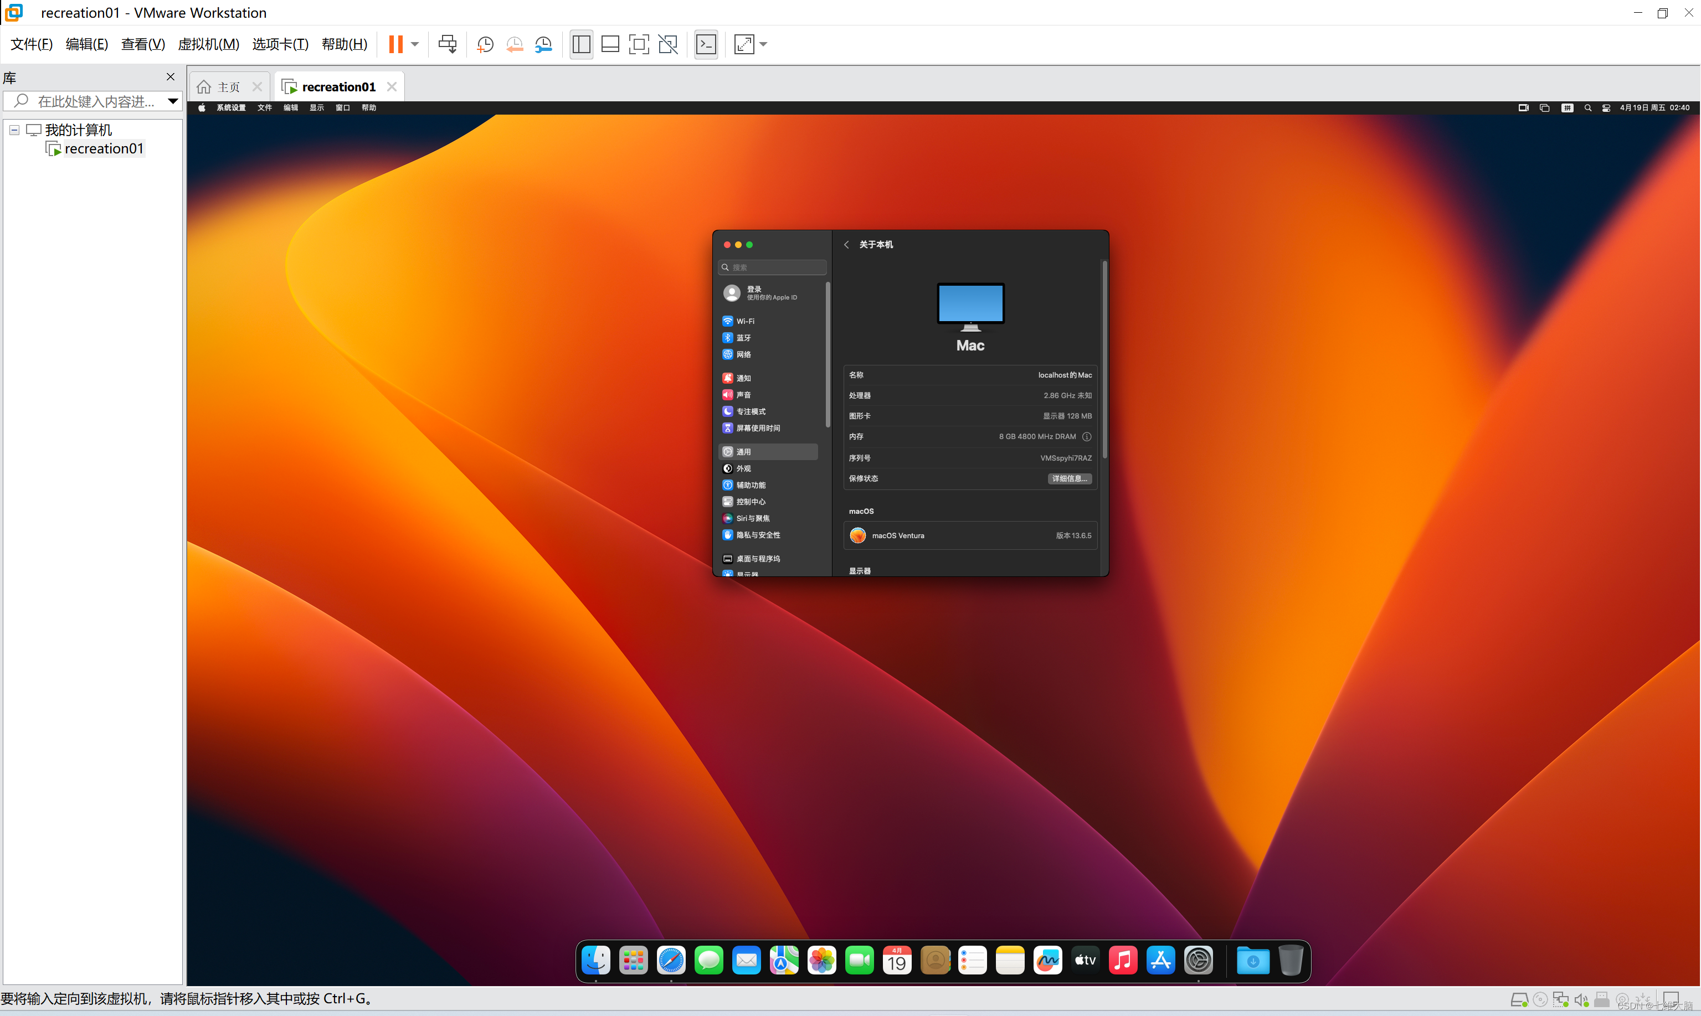
Task: Open App Store from the Dock
Action: pos(1161,961)
